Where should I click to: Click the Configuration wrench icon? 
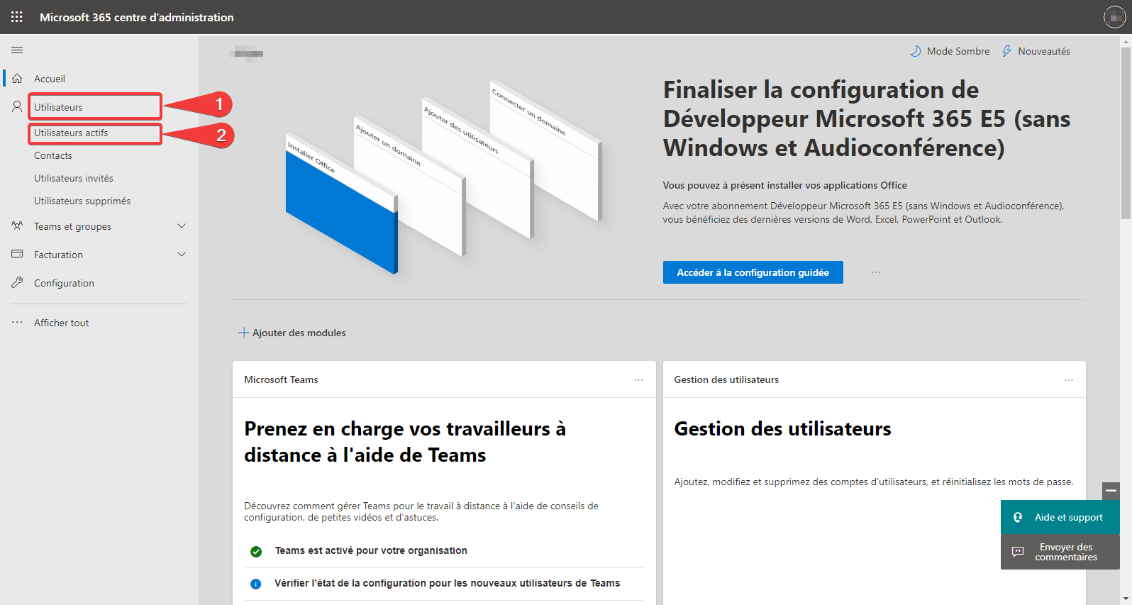point(18,282)
